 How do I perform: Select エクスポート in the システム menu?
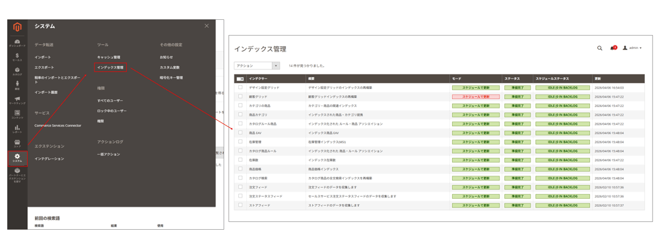44,67
